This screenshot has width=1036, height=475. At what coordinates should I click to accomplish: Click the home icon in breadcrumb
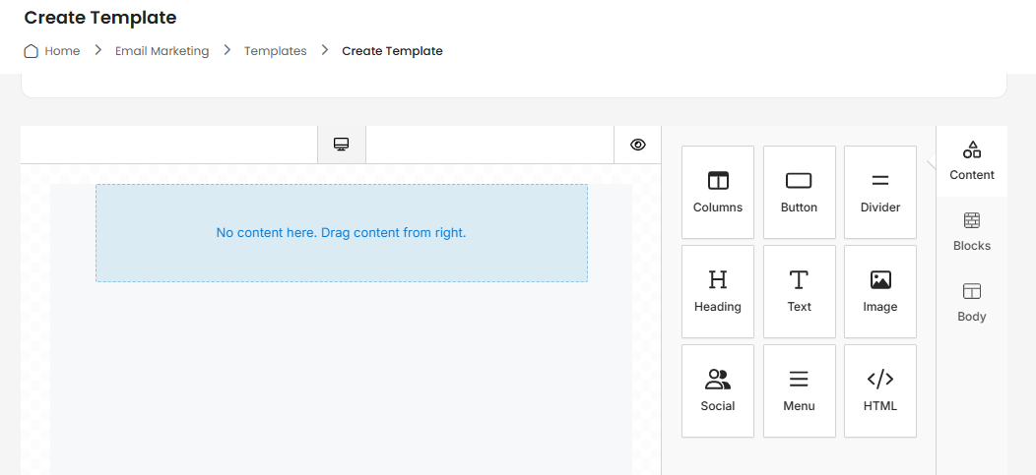[x=32, y=51]
